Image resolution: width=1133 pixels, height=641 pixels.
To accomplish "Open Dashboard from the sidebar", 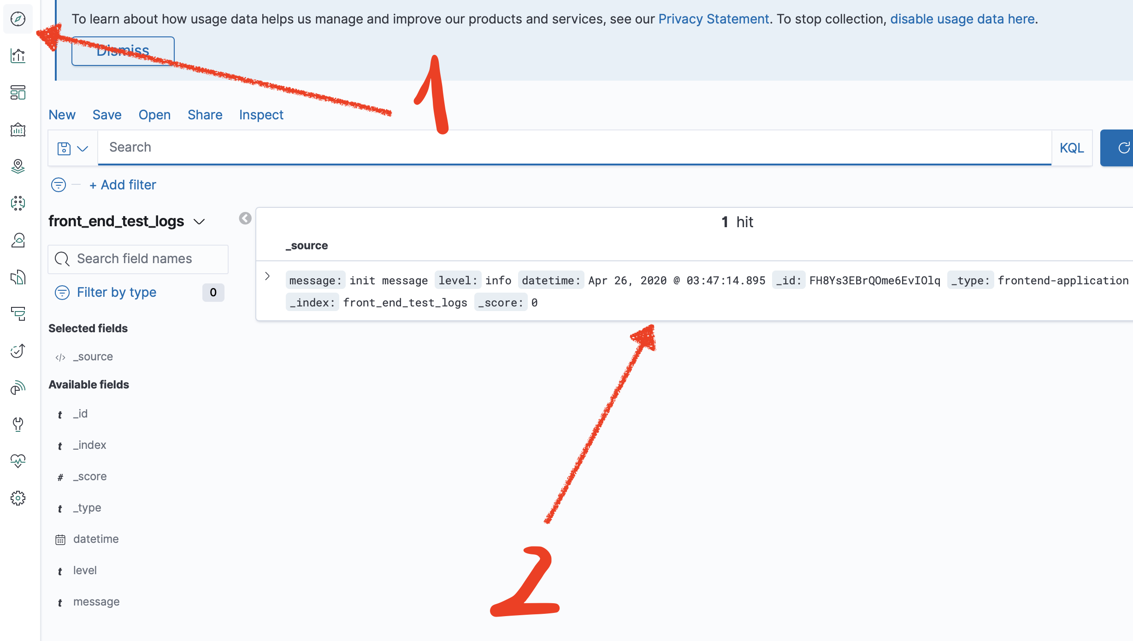I will point(18,93).
